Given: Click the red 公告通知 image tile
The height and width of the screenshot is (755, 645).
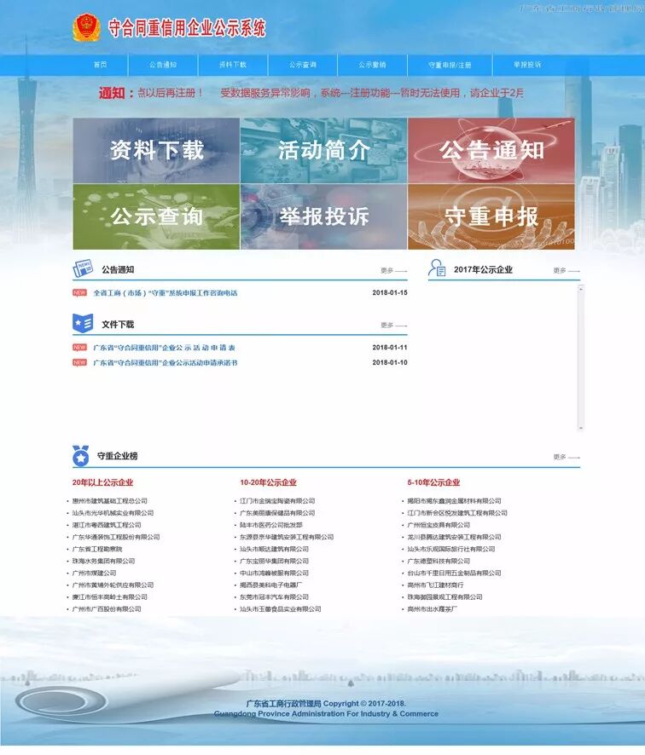Looking at the screenshot, I should (491, 150).
